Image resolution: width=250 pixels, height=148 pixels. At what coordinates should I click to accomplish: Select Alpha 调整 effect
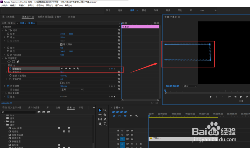(x=16, y=128)
